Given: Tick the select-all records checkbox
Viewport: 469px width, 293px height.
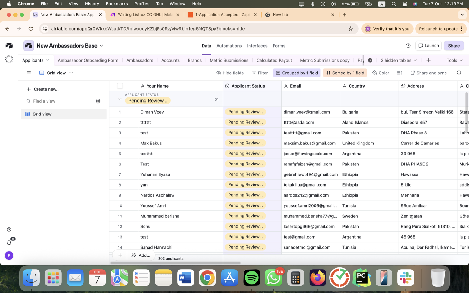Looking at the screenshot, I should click(x=120, y=86).
